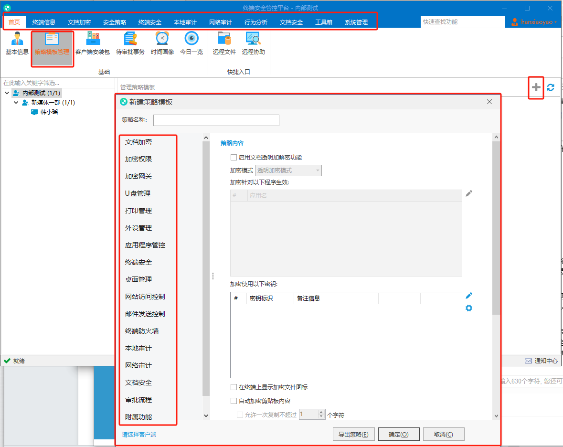Click the category list scrollbar thumb
The width and height of the screenshot is (563, 447).
click(x=206, y=268)
